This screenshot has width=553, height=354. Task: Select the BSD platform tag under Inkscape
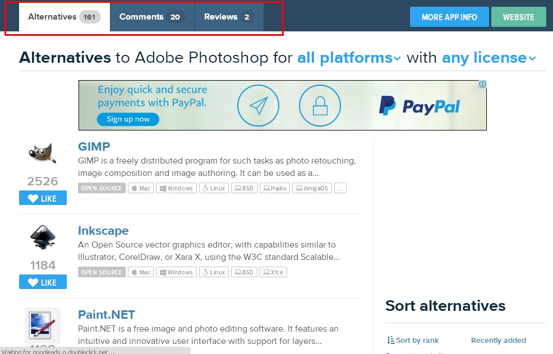click(244, 272)
